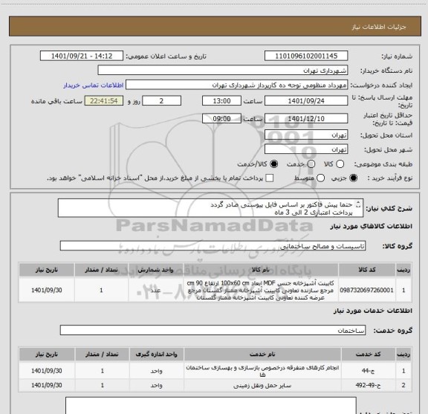Click the building renovation service name row

pos(262,371)
